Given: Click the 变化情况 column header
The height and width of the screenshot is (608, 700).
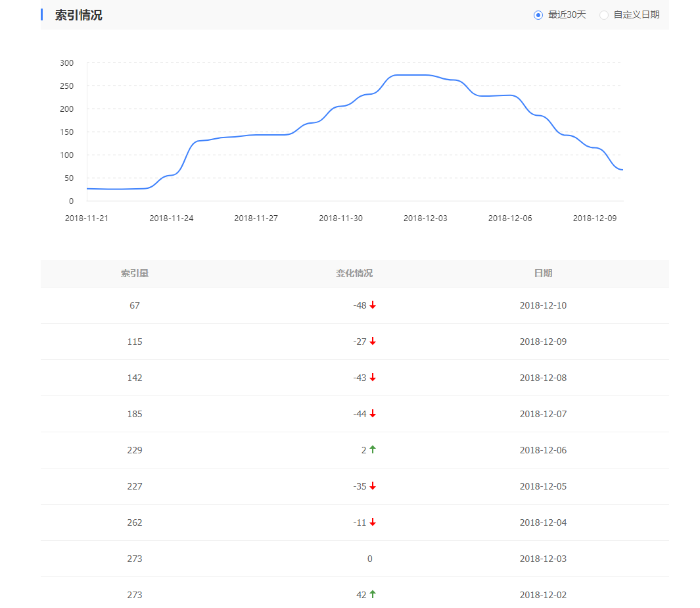Looking at the screenshot, I should tap(354, 273).
